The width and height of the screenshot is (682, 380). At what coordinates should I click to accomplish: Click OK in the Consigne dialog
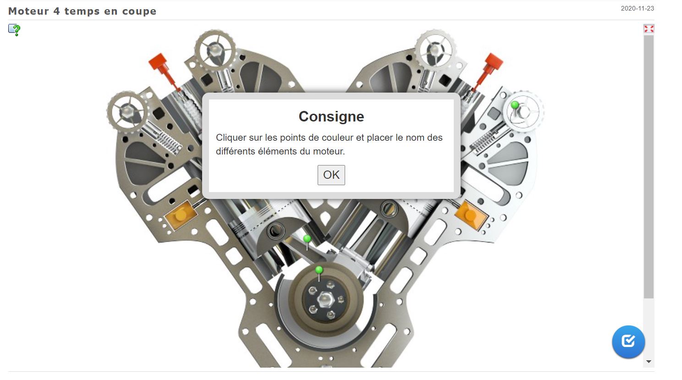[331, 175]
